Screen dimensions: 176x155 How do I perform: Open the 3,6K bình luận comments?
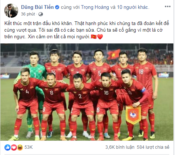click(x=120, y=147)
